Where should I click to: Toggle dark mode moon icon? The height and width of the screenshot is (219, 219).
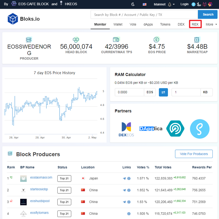click(x=133, y=4)
